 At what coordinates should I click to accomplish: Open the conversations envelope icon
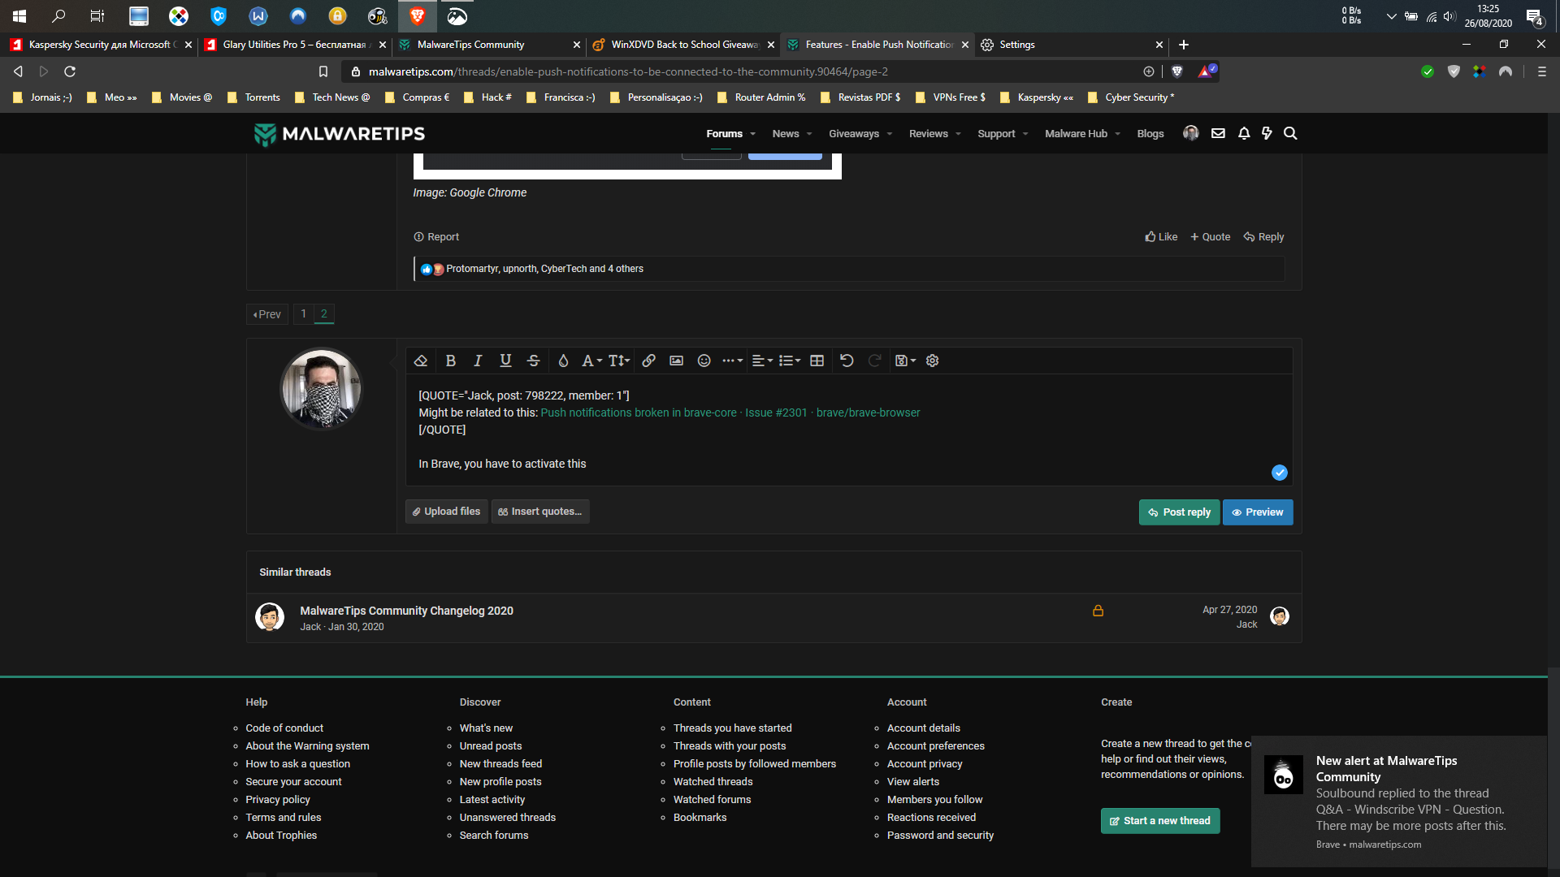coord(1218,134)
